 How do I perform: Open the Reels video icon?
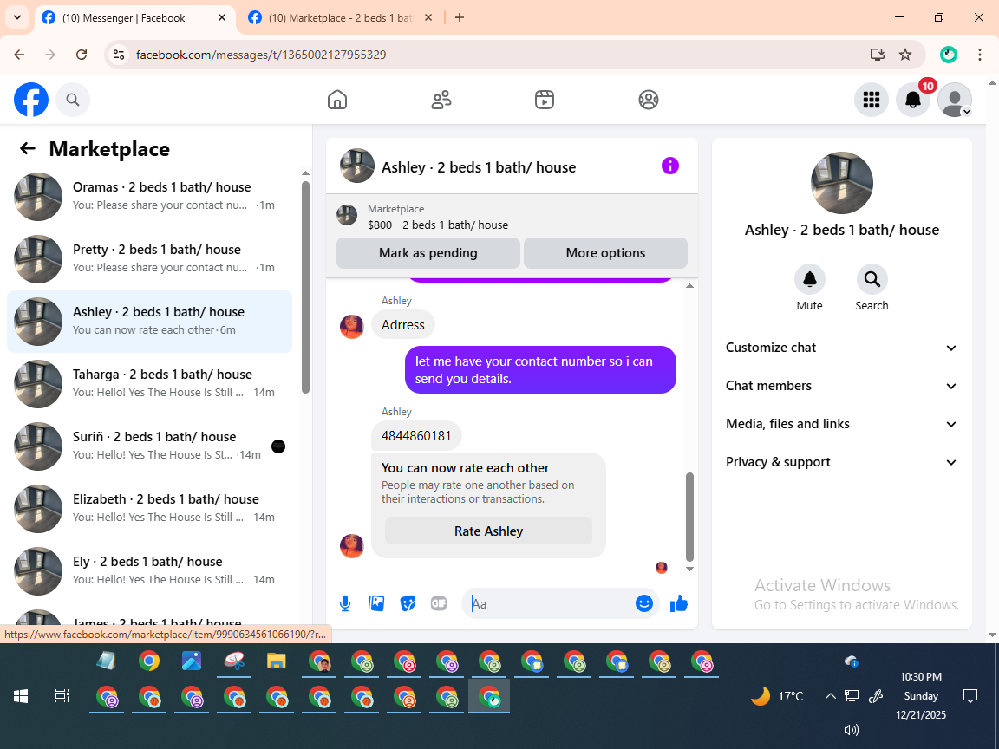(x=544, y=100)
